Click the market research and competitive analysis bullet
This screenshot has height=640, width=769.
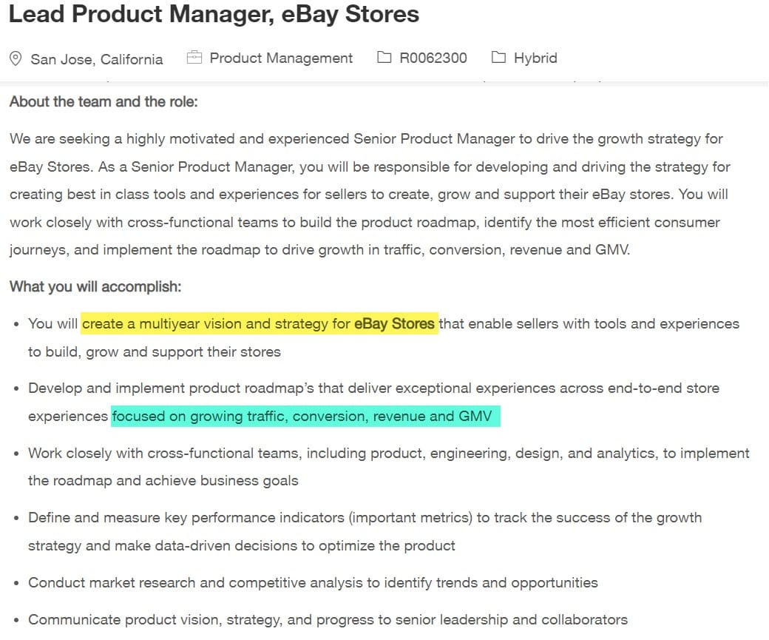[x=313, y=582]
